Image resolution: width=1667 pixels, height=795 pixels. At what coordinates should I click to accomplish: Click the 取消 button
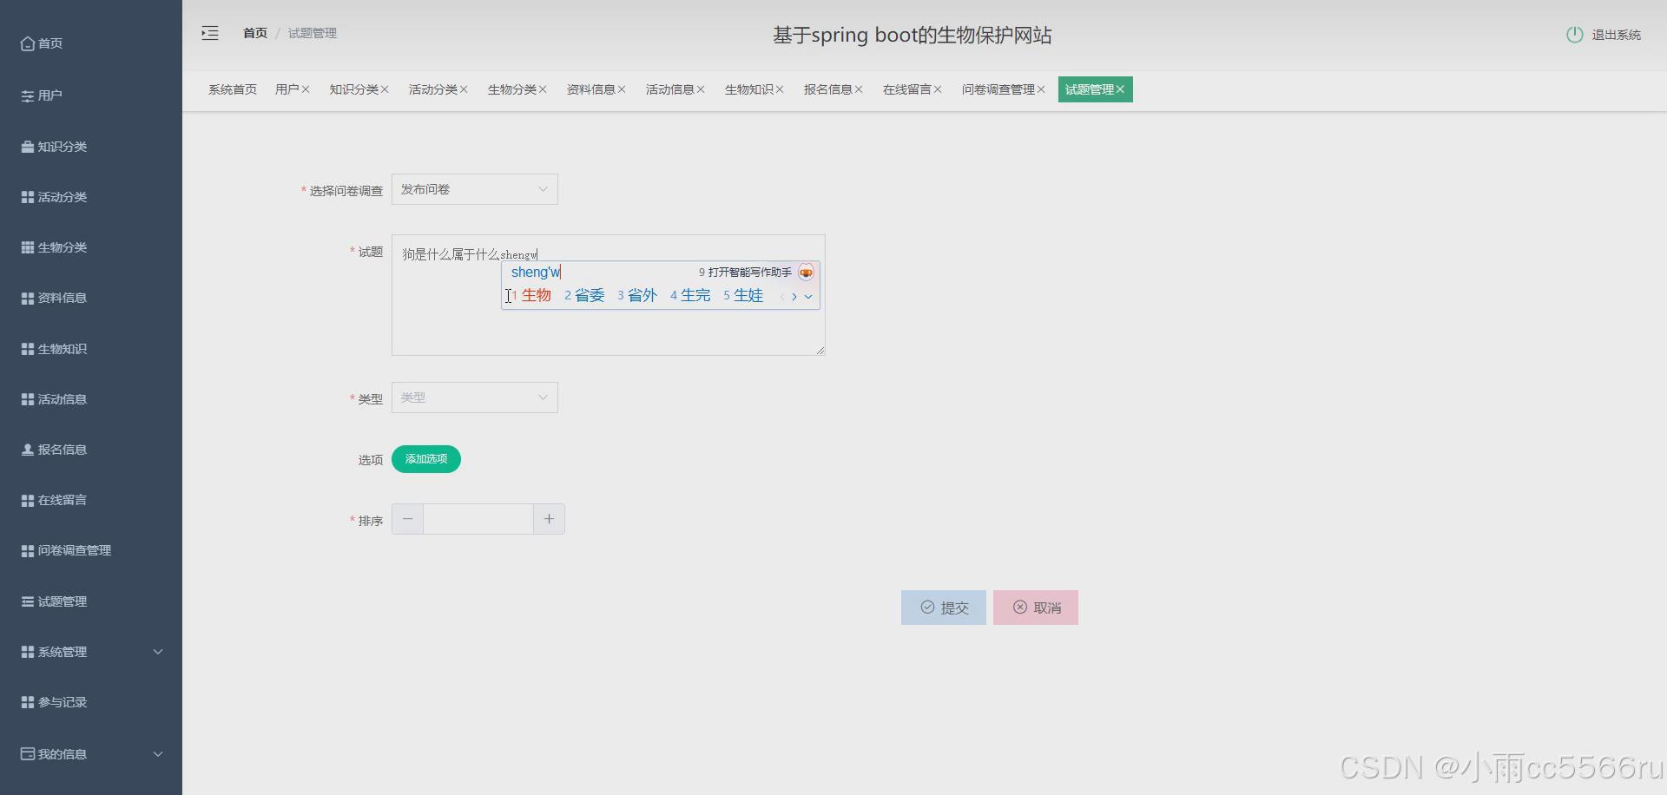coord(1036,608)
